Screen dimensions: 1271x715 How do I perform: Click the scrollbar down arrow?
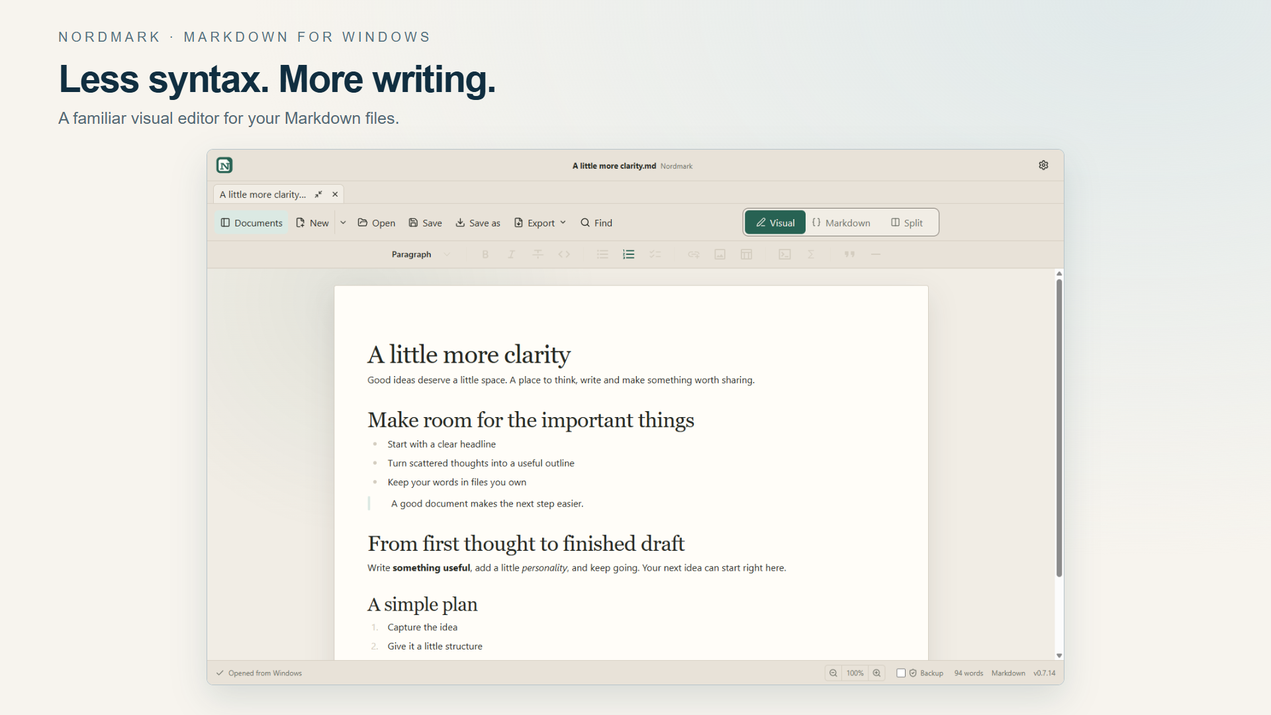coord(1059,655)
